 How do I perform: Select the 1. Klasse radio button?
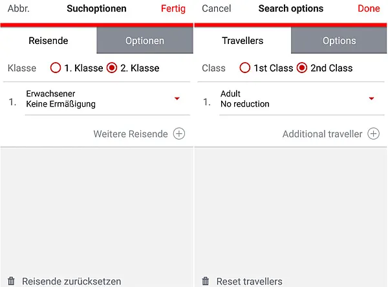(x=56, y=68)
